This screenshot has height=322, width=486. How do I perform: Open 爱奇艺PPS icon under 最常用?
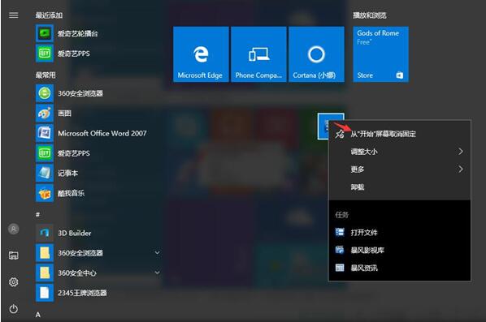[x=45, y=153]
